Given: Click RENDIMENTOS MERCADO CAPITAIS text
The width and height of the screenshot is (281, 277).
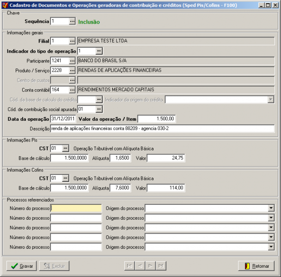Looking at the screenshot, I should [116, 90].
